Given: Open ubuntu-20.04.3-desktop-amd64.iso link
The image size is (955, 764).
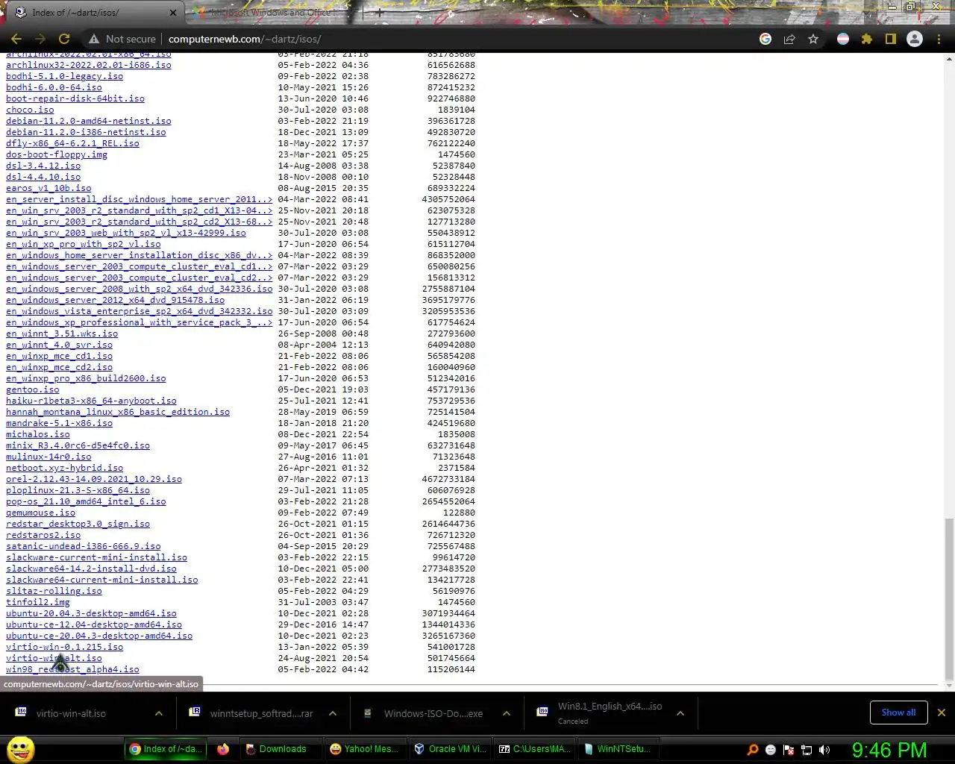Looking at the screenshot, I should [x=91, y=613].
